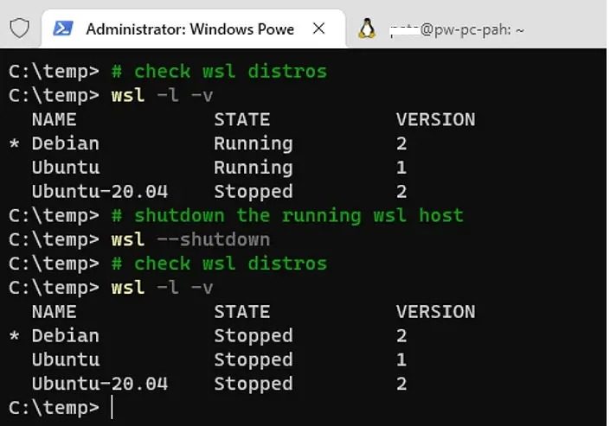Image resolution: width=610 pixels, height=426 pixels.
Task: Click the PowerShell icon on first tab
Action: click(63, 29)
